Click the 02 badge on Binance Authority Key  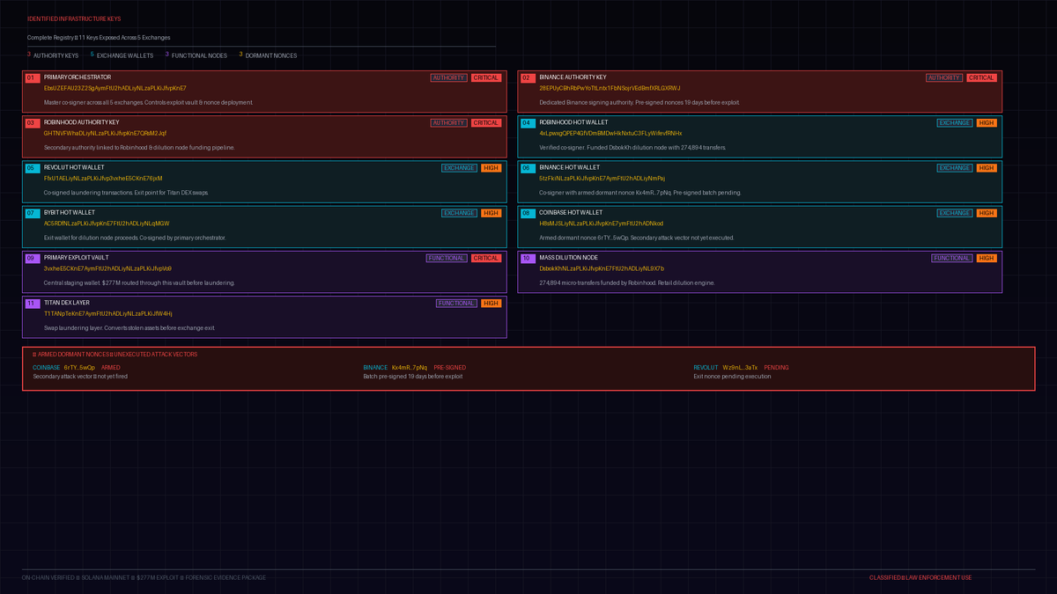pos(528,77)
